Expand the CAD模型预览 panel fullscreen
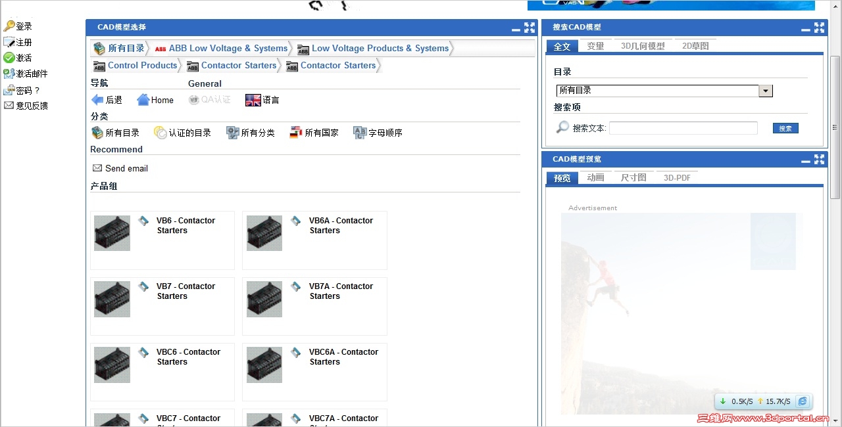The image size is (842, 427). click(x=819, y=159)
